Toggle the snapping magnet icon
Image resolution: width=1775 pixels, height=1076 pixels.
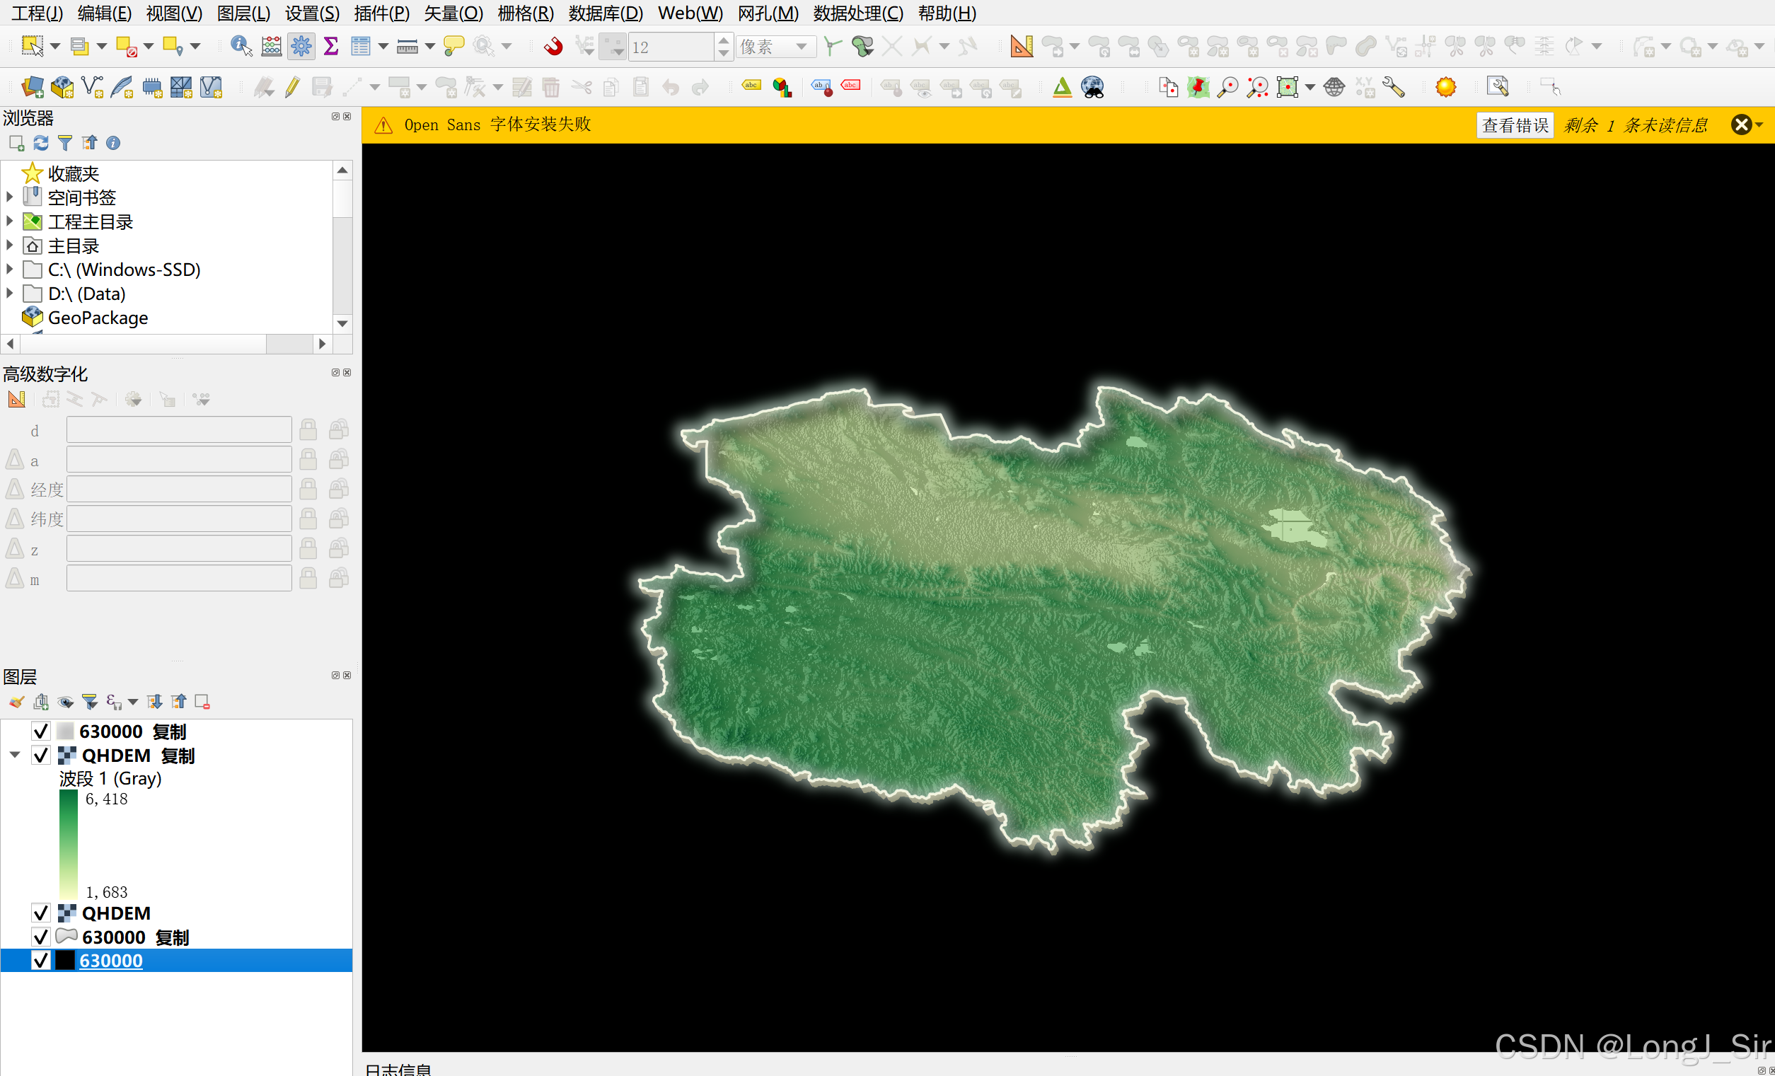553,46
